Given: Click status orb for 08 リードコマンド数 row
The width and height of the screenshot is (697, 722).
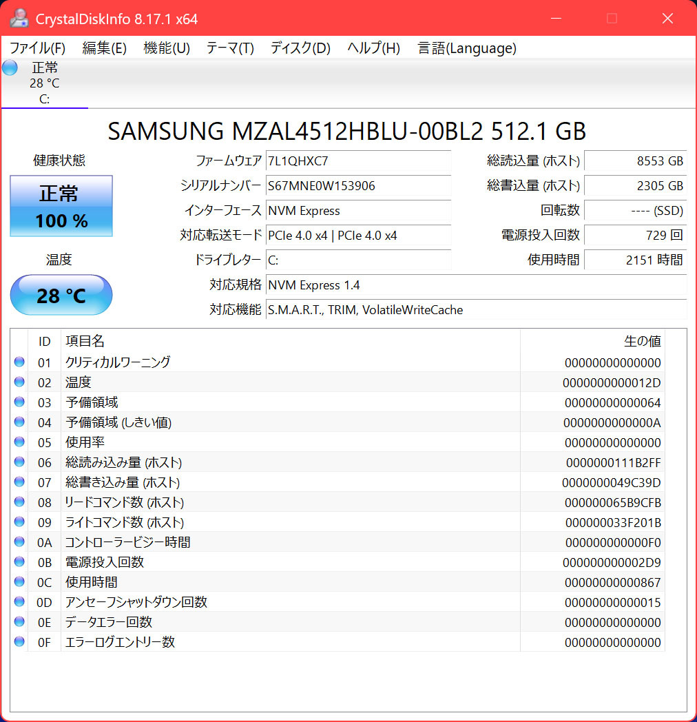Looking at the screenshot, I should 19,502.
